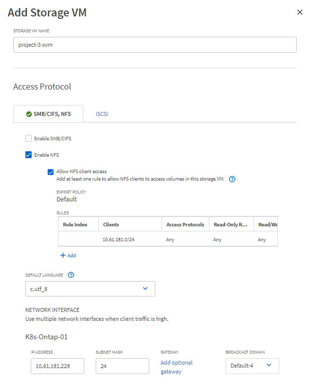Click the Clients column header
This screenshot has height=389, width=314.
pos(111,224)
